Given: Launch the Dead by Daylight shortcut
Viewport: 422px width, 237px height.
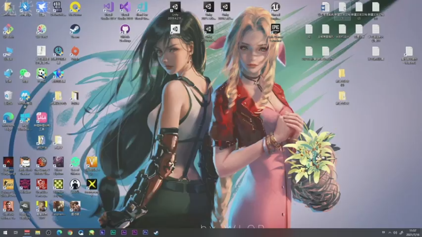Looking at the screenshot, I should [x=25, y=210].
